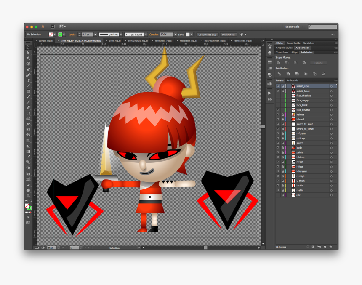
Task: Click the Stroke label link
Action: (x=72, y=35)
